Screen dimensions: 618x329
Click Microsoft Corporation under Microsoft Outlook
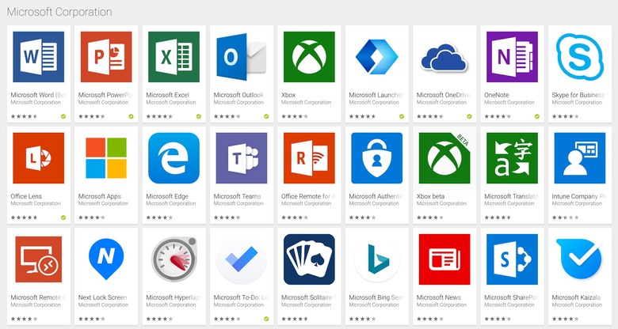[x=238, y=102]
